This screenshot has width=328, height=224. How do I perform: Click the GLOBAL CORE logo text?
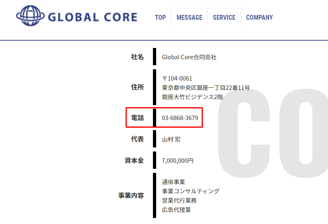click(92, 17)
